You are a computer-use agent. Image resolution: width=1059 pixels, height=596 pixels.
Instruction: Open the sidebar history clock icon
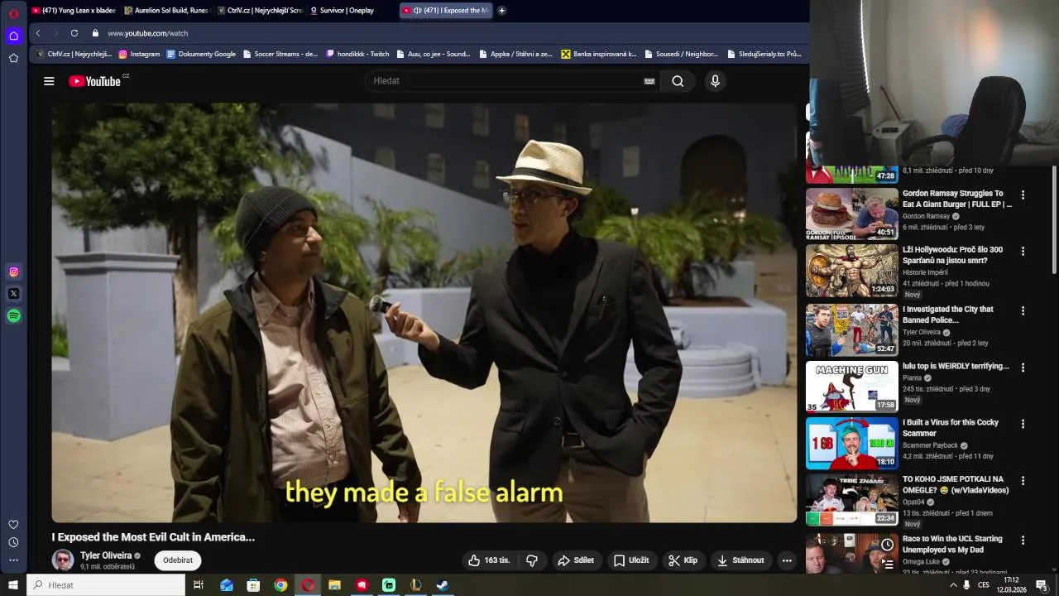13,542
